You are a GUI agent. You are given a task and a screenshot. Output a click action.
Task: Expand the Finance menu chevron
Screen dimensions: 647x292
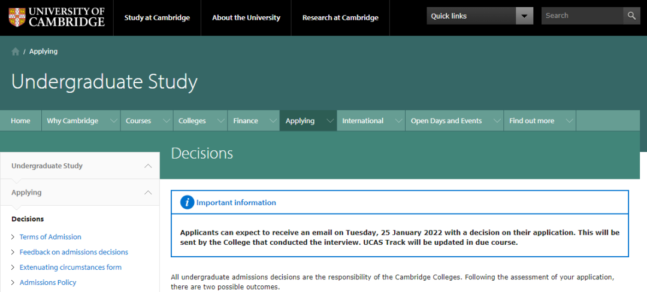coord(273,121)
